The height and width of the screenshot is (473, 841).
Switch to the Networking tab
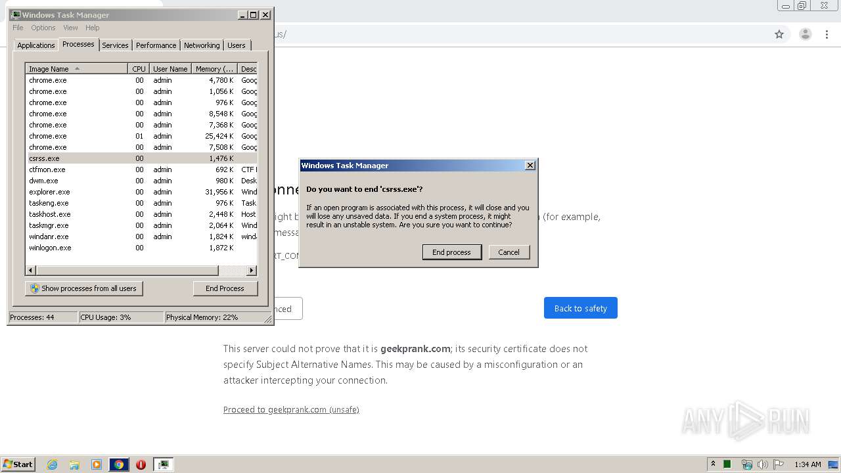[202, 45]
